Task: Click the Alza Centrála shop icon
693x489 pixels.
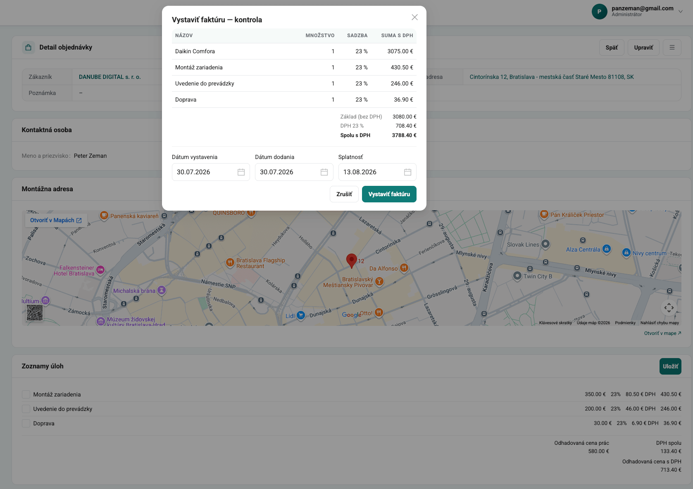Action: point(607,249)
